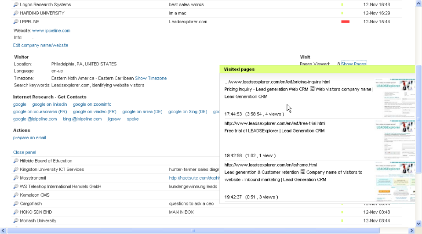
Task: Select Cargoflash company name
Action: [31, 204]
